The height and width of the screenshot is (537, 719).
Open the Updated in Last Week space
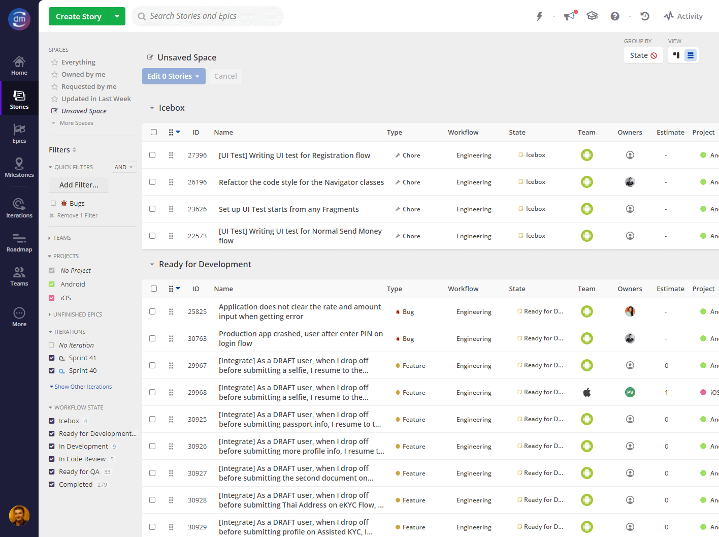pyautogui.click(x=96, y=99)
